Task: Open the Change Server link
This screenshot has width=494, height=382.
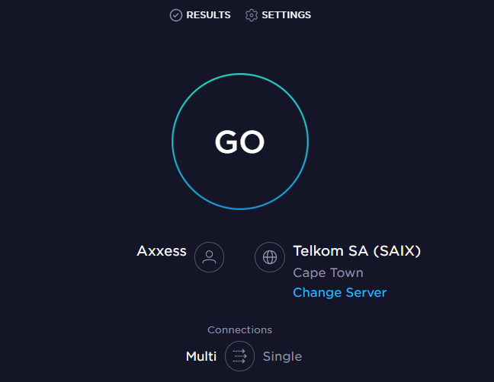Action: 340,292
